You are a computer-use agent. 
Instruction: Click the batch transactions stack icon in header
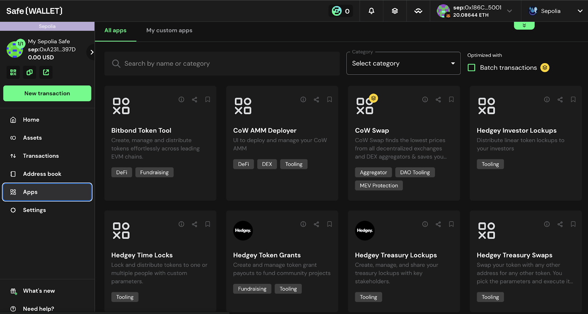(x=395, y=11)
